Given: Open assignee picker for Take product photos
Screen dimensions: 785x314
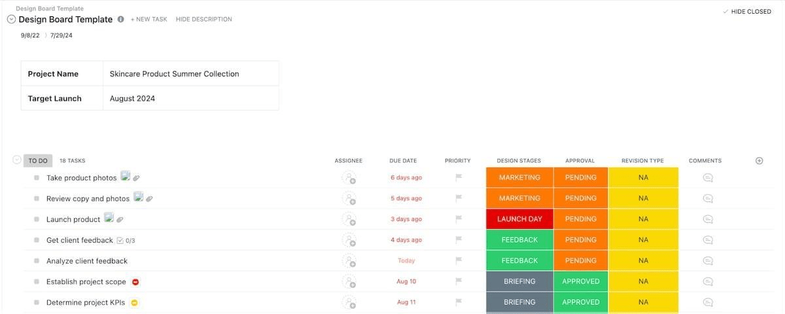Looking at the screenshot, I should click(349, 178).
